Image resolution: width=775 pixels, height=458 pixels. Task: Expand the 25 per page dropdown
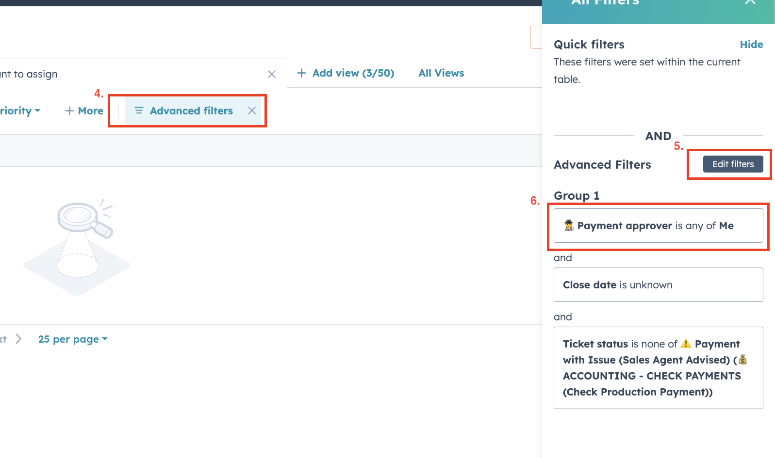click(73, 339)
